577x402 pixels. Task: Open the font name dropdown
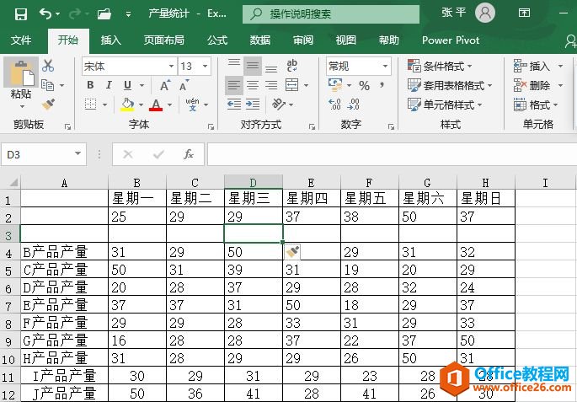click(171, 66)
